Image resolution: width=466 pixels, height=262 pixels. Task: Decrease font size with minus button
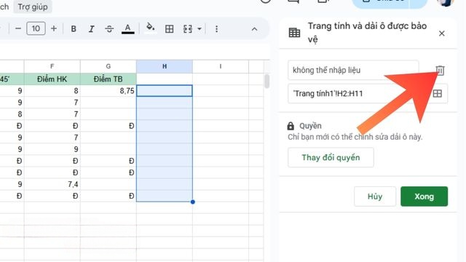coord(17,28)
